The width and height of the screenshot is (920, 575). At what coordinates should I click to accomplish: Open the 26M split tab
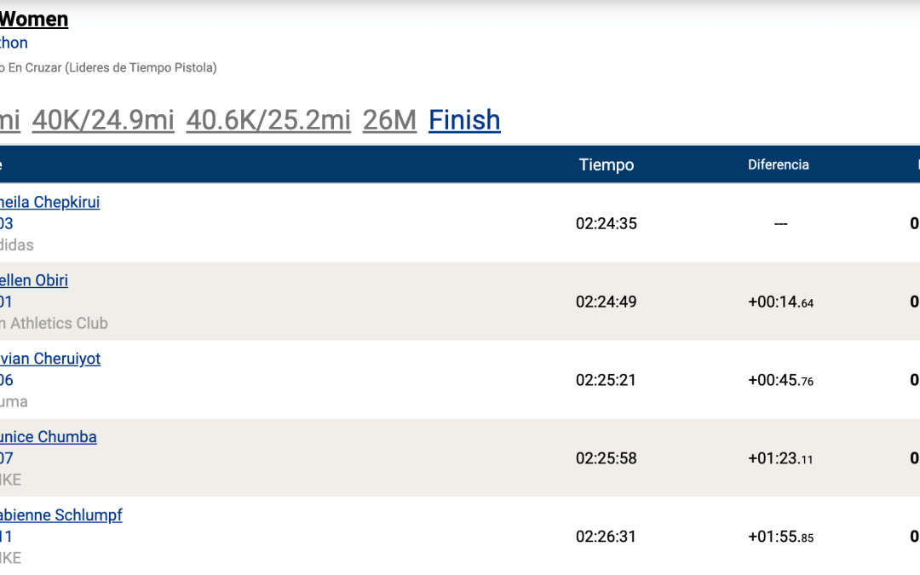coord(389,120)
